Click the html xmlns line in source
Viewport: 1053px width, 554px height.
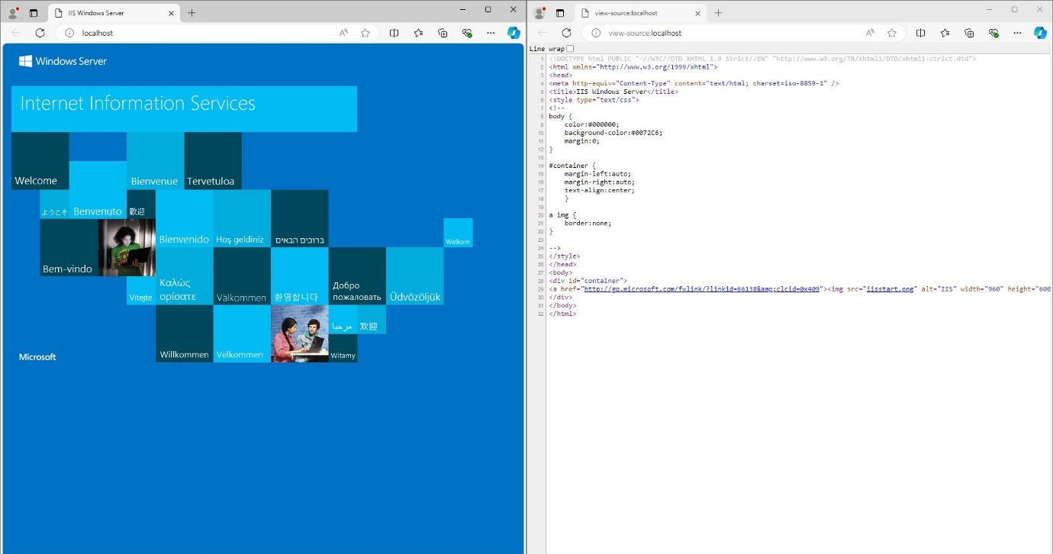coord(633,67)
